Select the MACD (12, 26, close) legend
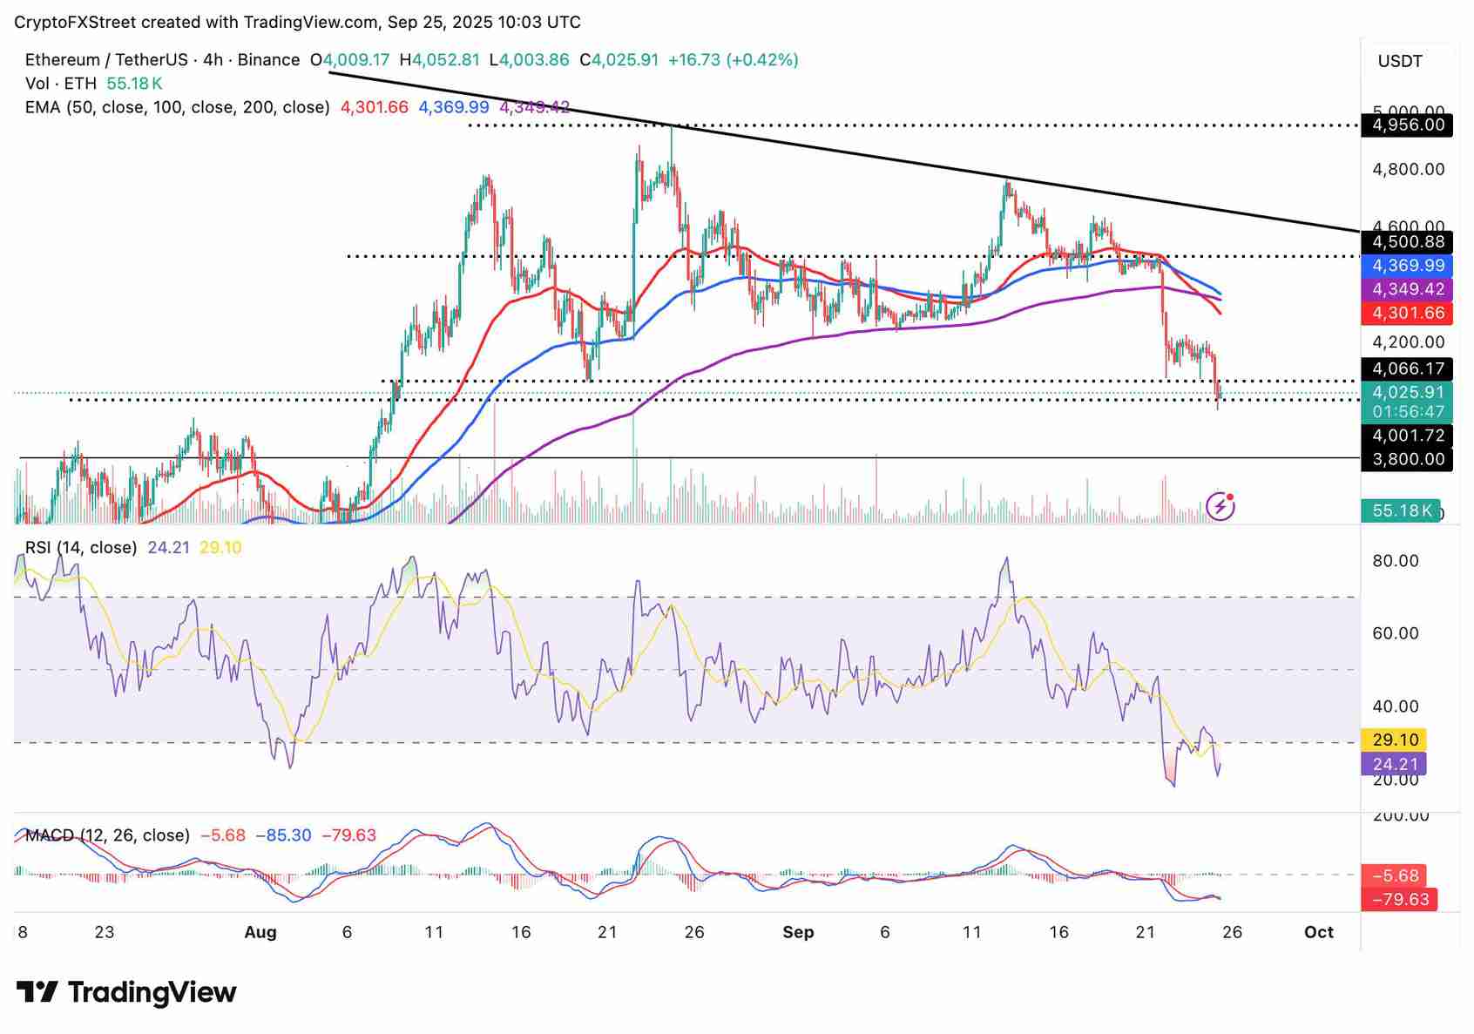The width and height of the screenshot is (1474, 1034). 107,835
